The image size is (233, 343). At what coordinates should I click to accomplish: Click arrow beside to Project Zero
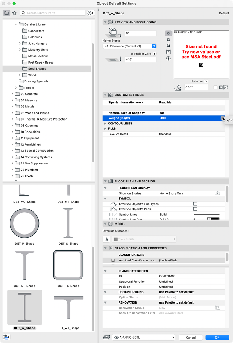(155, 54)
